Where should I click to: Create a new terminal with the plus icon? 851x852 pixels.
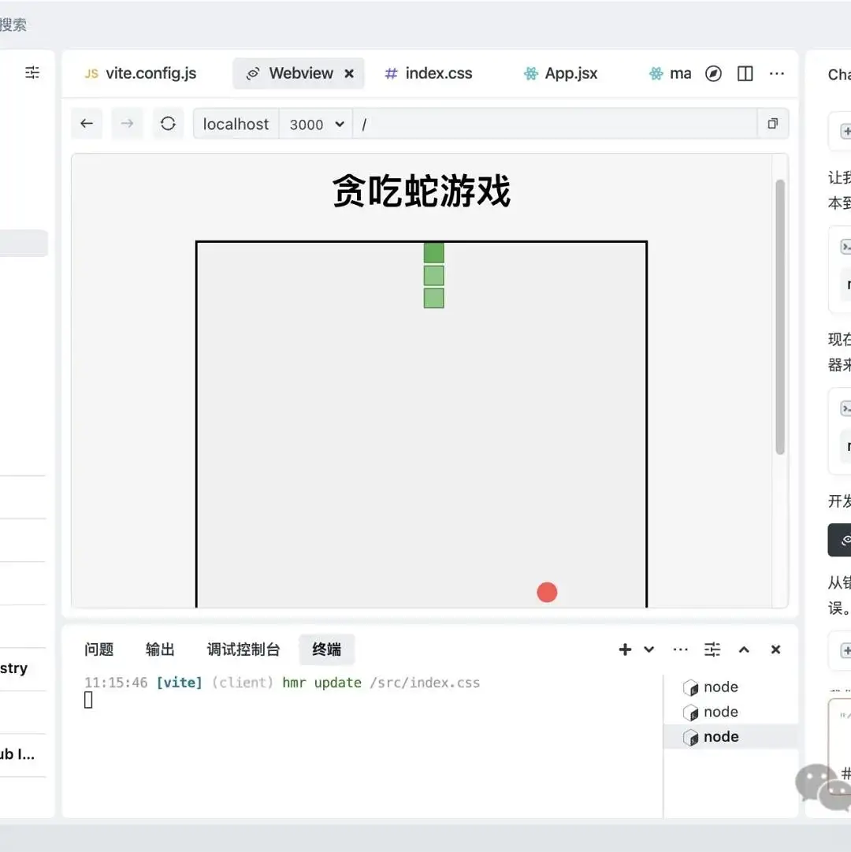tap(625, 649)
